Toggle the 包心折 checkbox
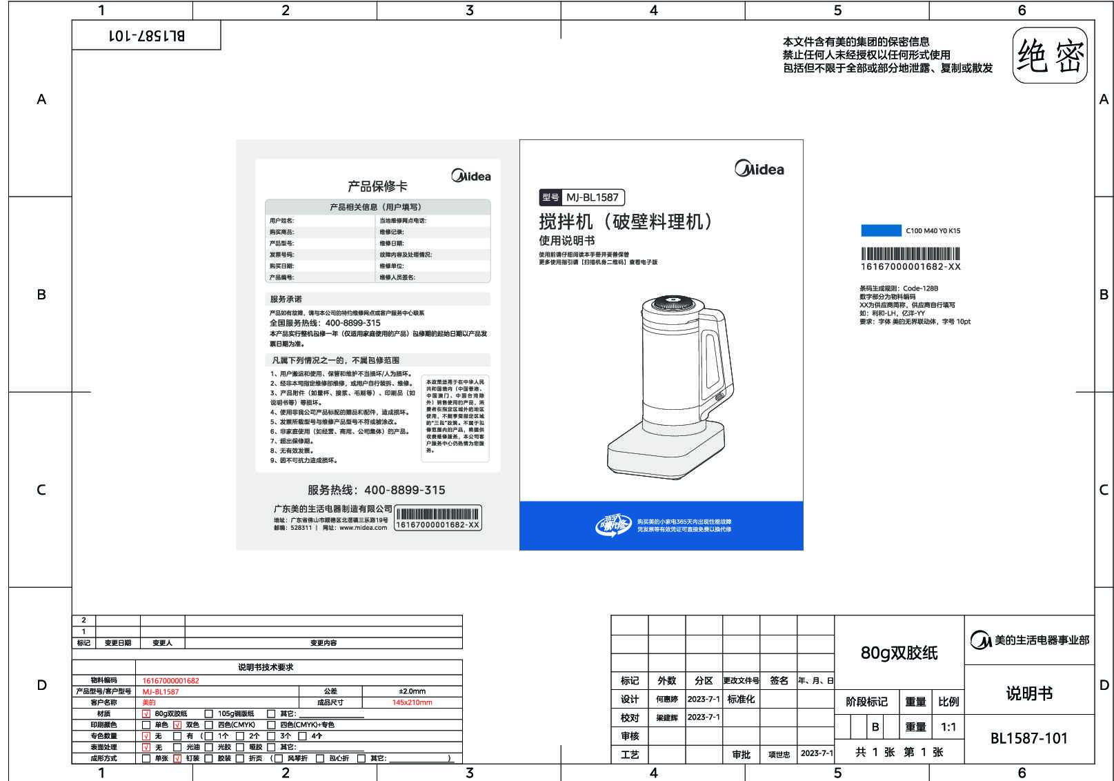Image resolution: width=1114 pixels, height=781 pixels. (320, 758)
